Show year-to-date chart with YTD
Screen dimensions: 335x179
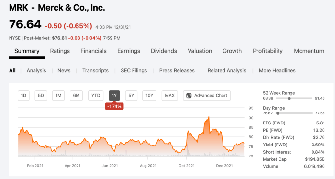(x=96, y=95)
